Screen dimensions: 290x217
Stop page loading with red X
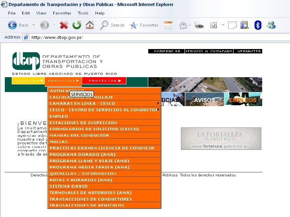point(64,25)
